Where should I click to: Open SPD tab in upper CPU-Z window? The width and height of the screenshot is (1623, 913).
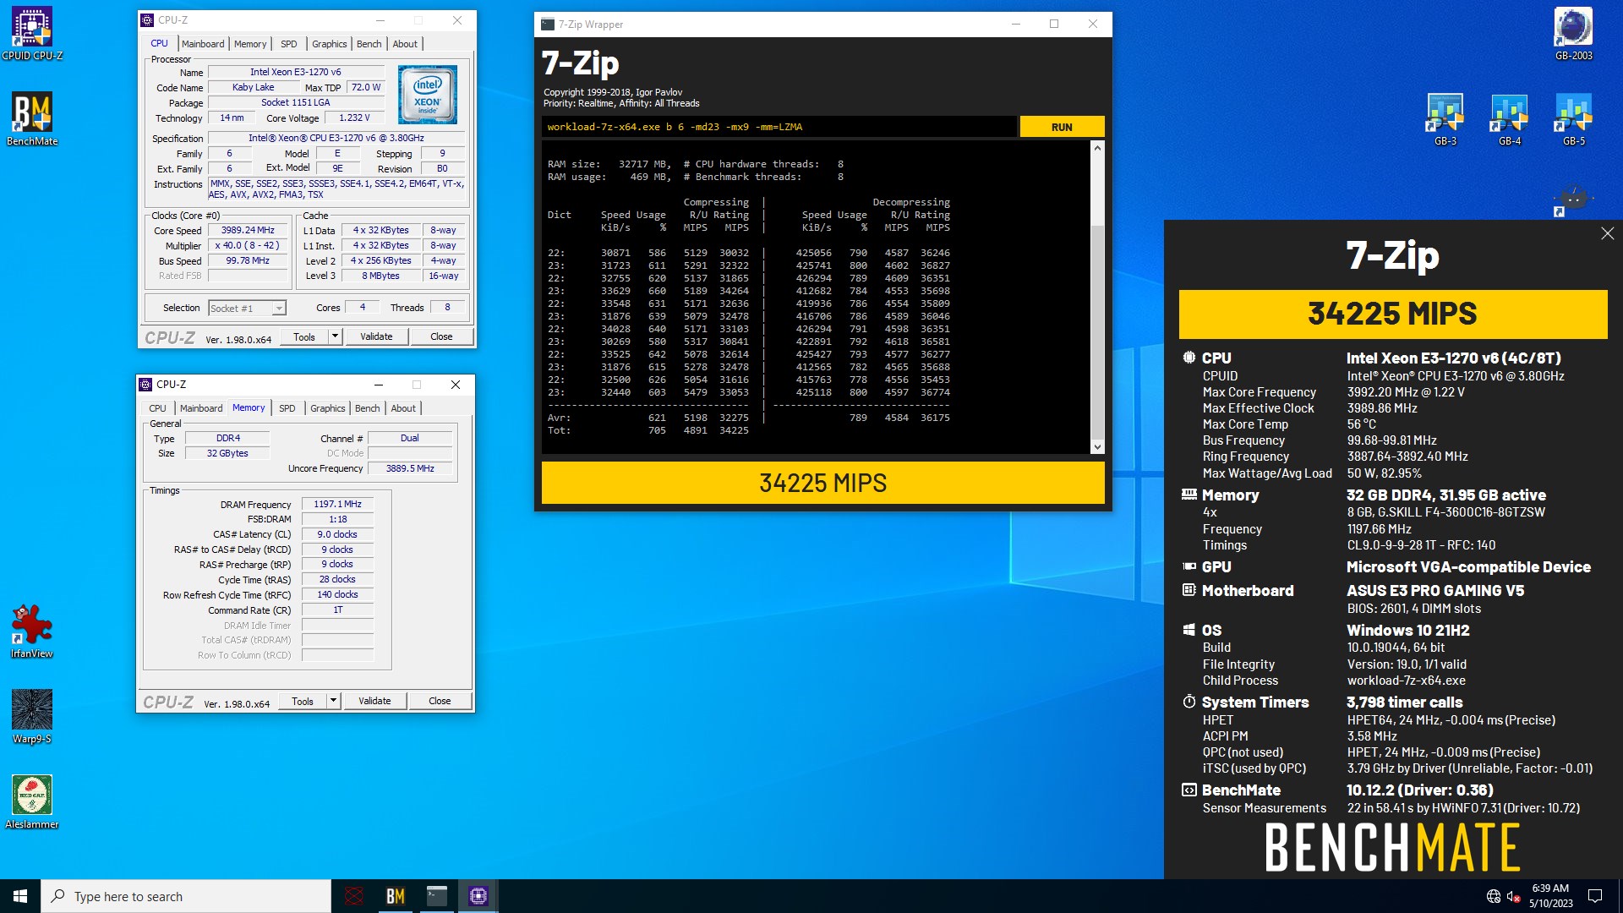point(289,44)
